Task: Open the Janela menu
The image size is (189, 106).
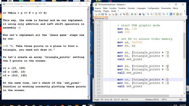Action: pos(113,11)
